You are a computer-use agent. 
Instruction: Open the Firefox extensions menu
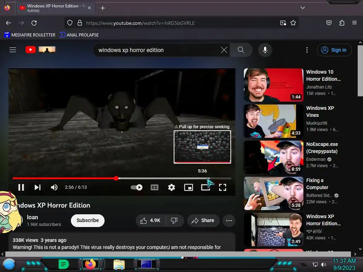point(342,23)
